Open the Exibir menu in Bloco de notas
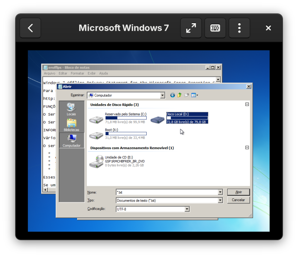Viewport: 298px width, 257px height. 92,73
